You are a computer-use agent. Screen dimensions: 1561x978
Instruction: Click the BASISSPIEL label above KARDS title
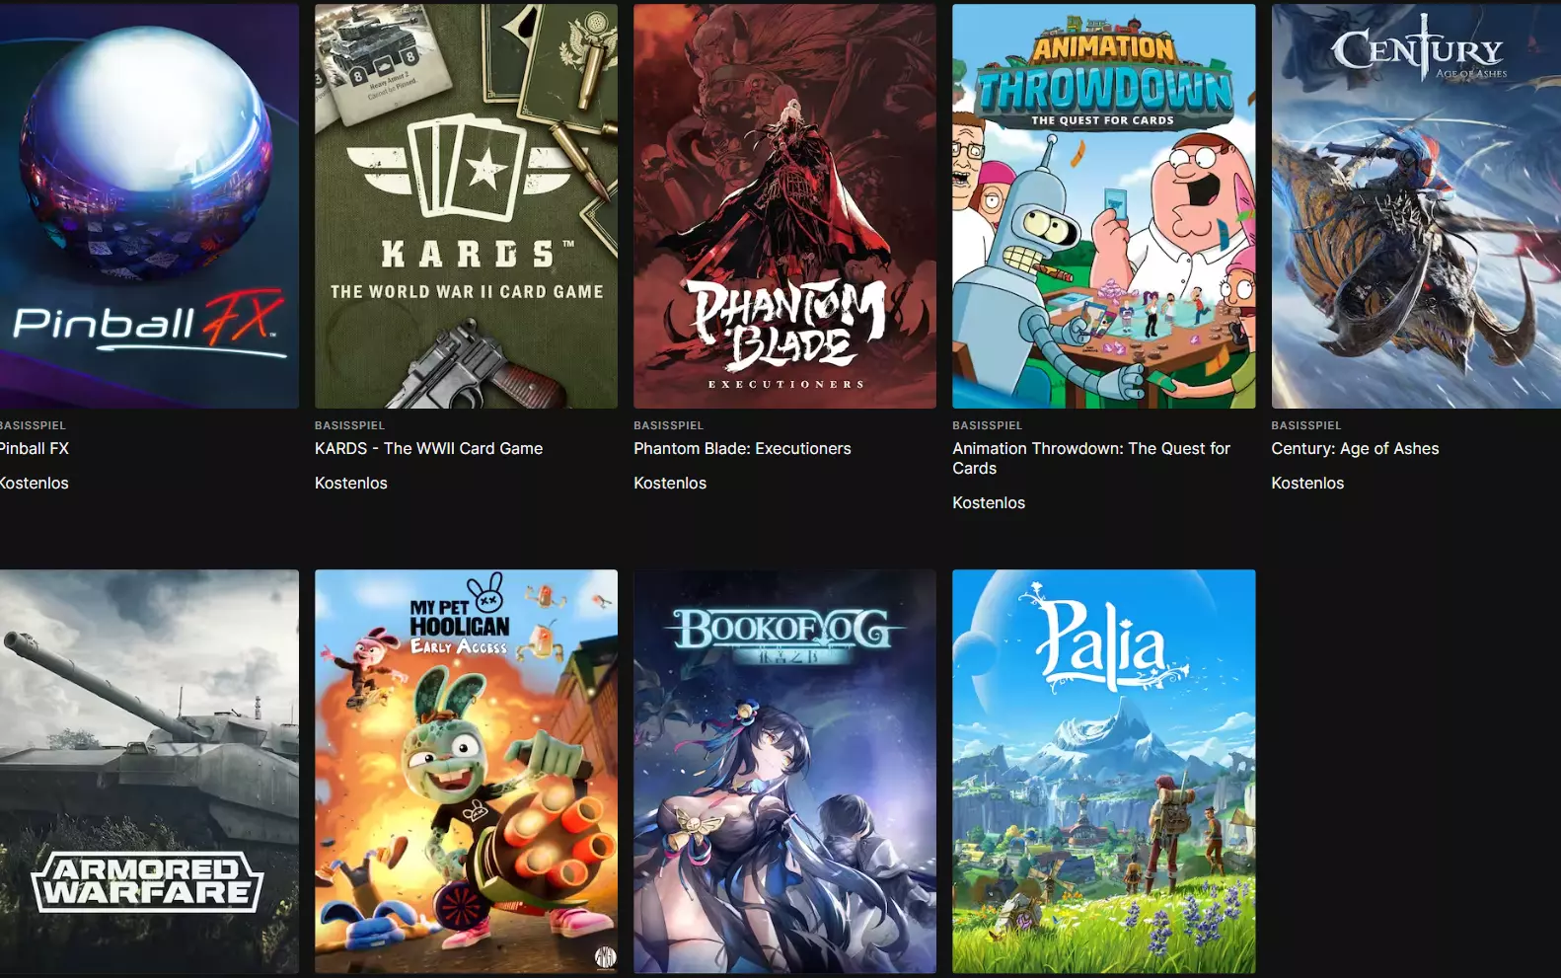tap(349, 425)
